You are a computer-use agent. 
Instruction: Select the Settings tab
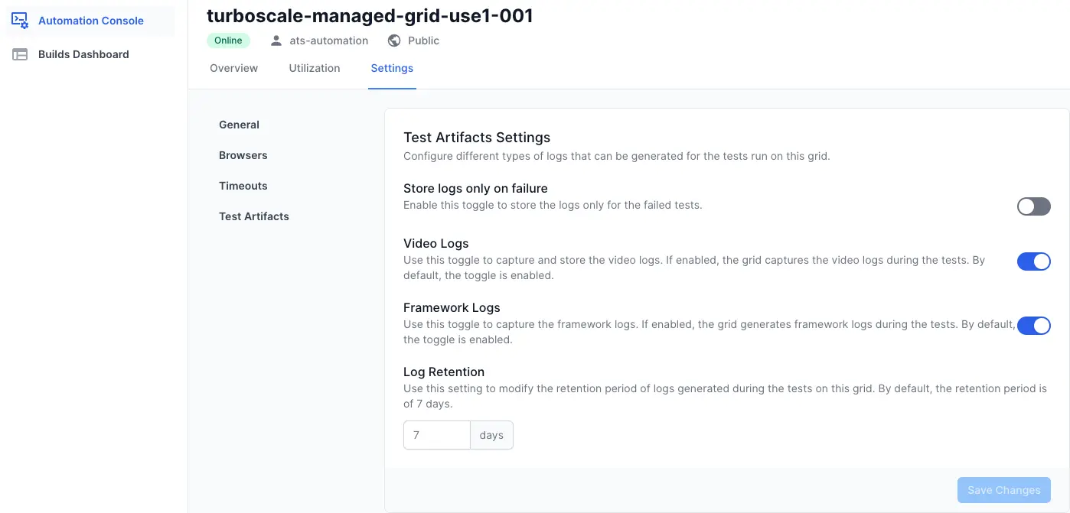tap(392, 68)
